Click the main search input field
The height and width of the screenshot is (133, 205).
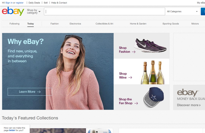tap(105, 11)
